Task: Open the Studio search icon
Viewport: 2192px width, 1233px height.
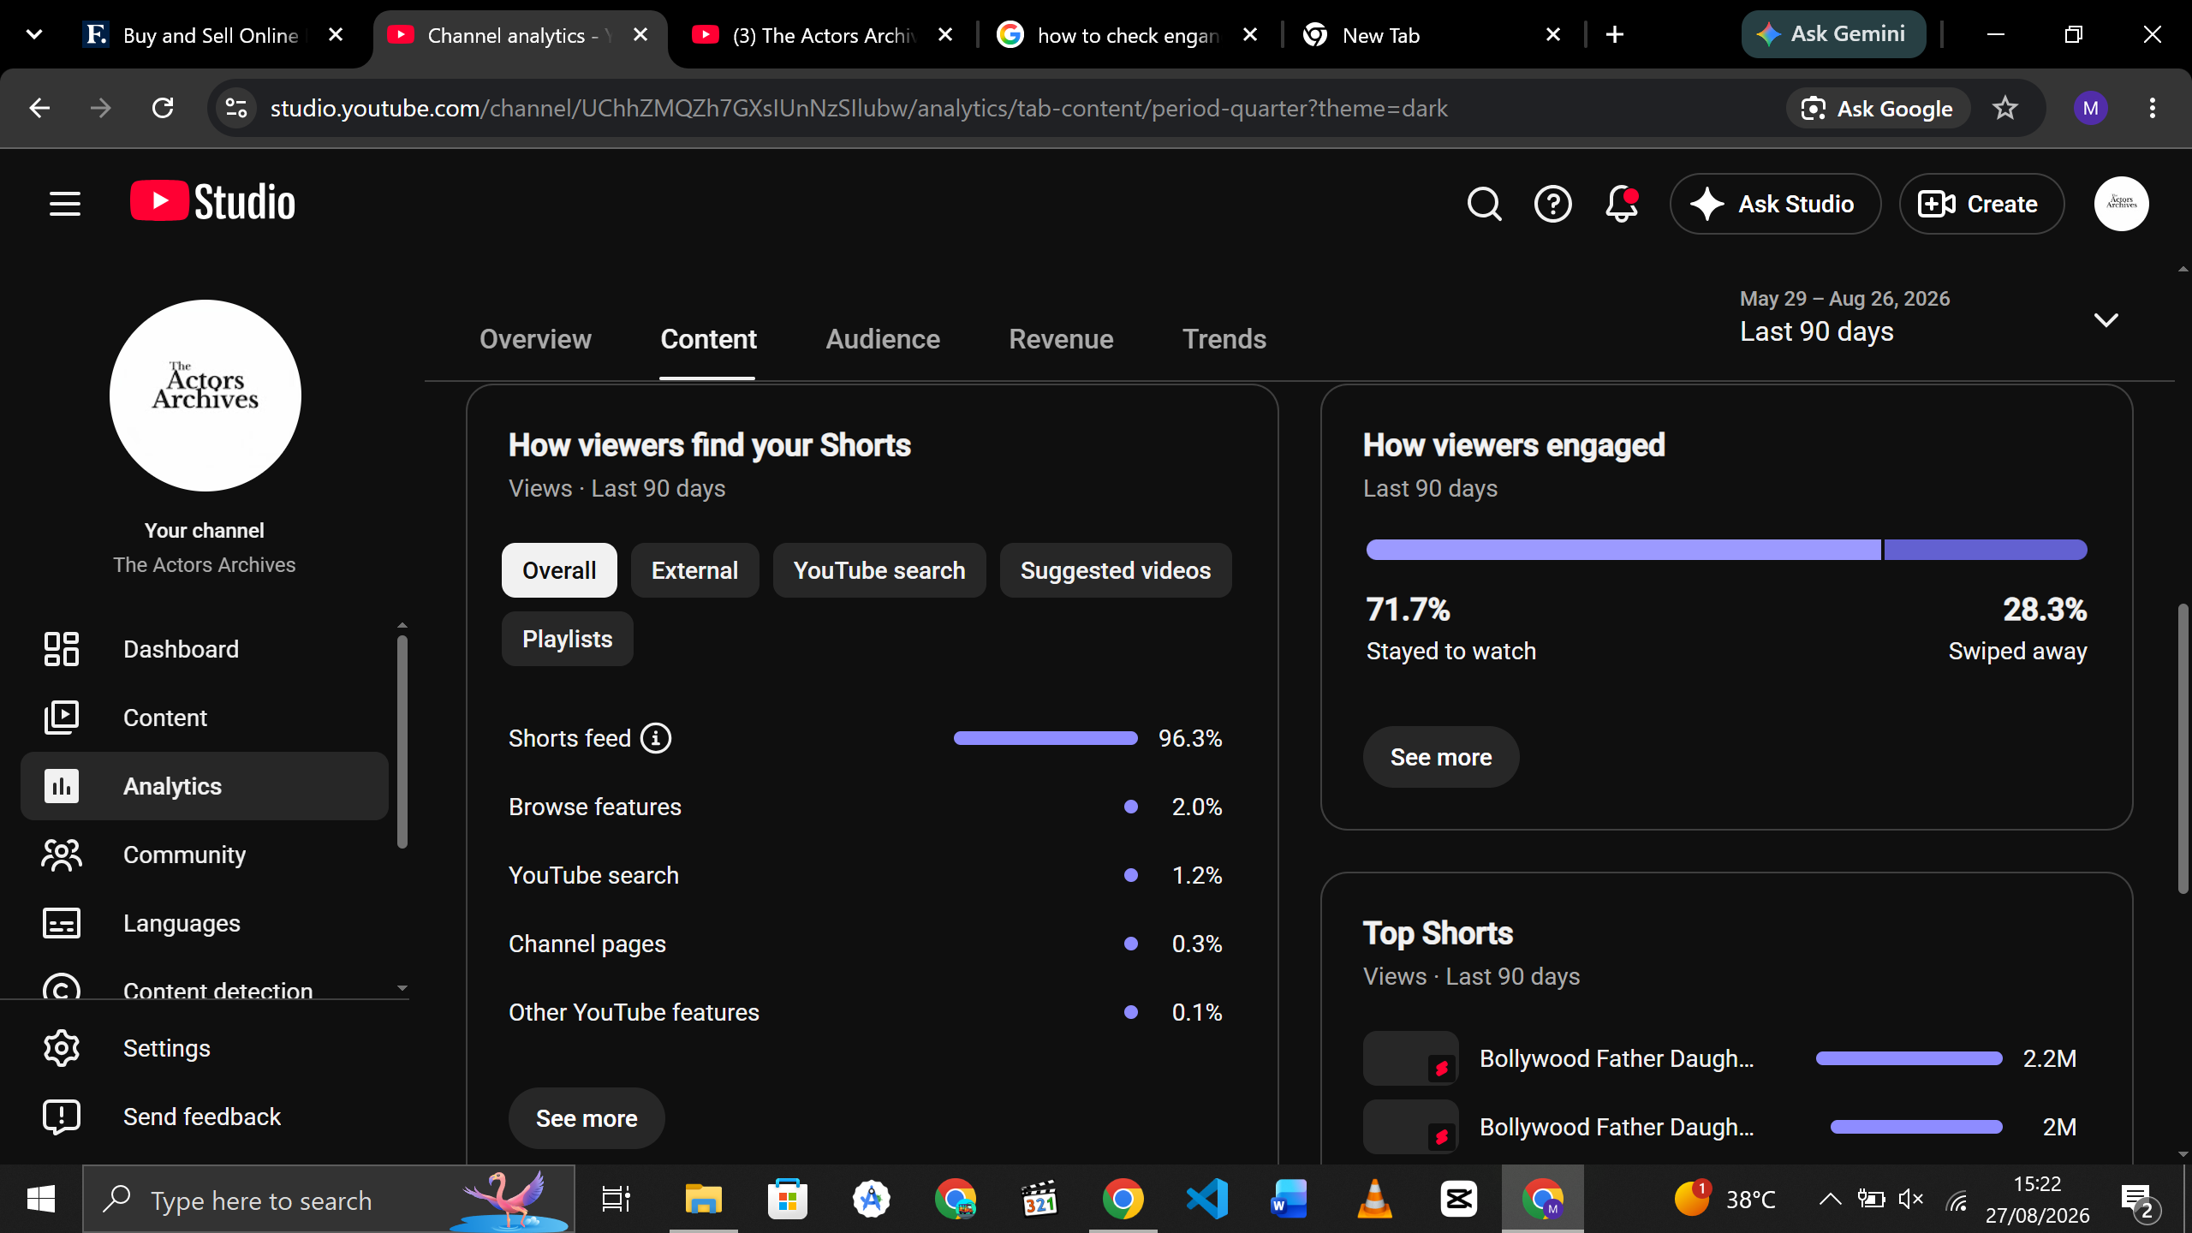Action: pos(1484,204)
